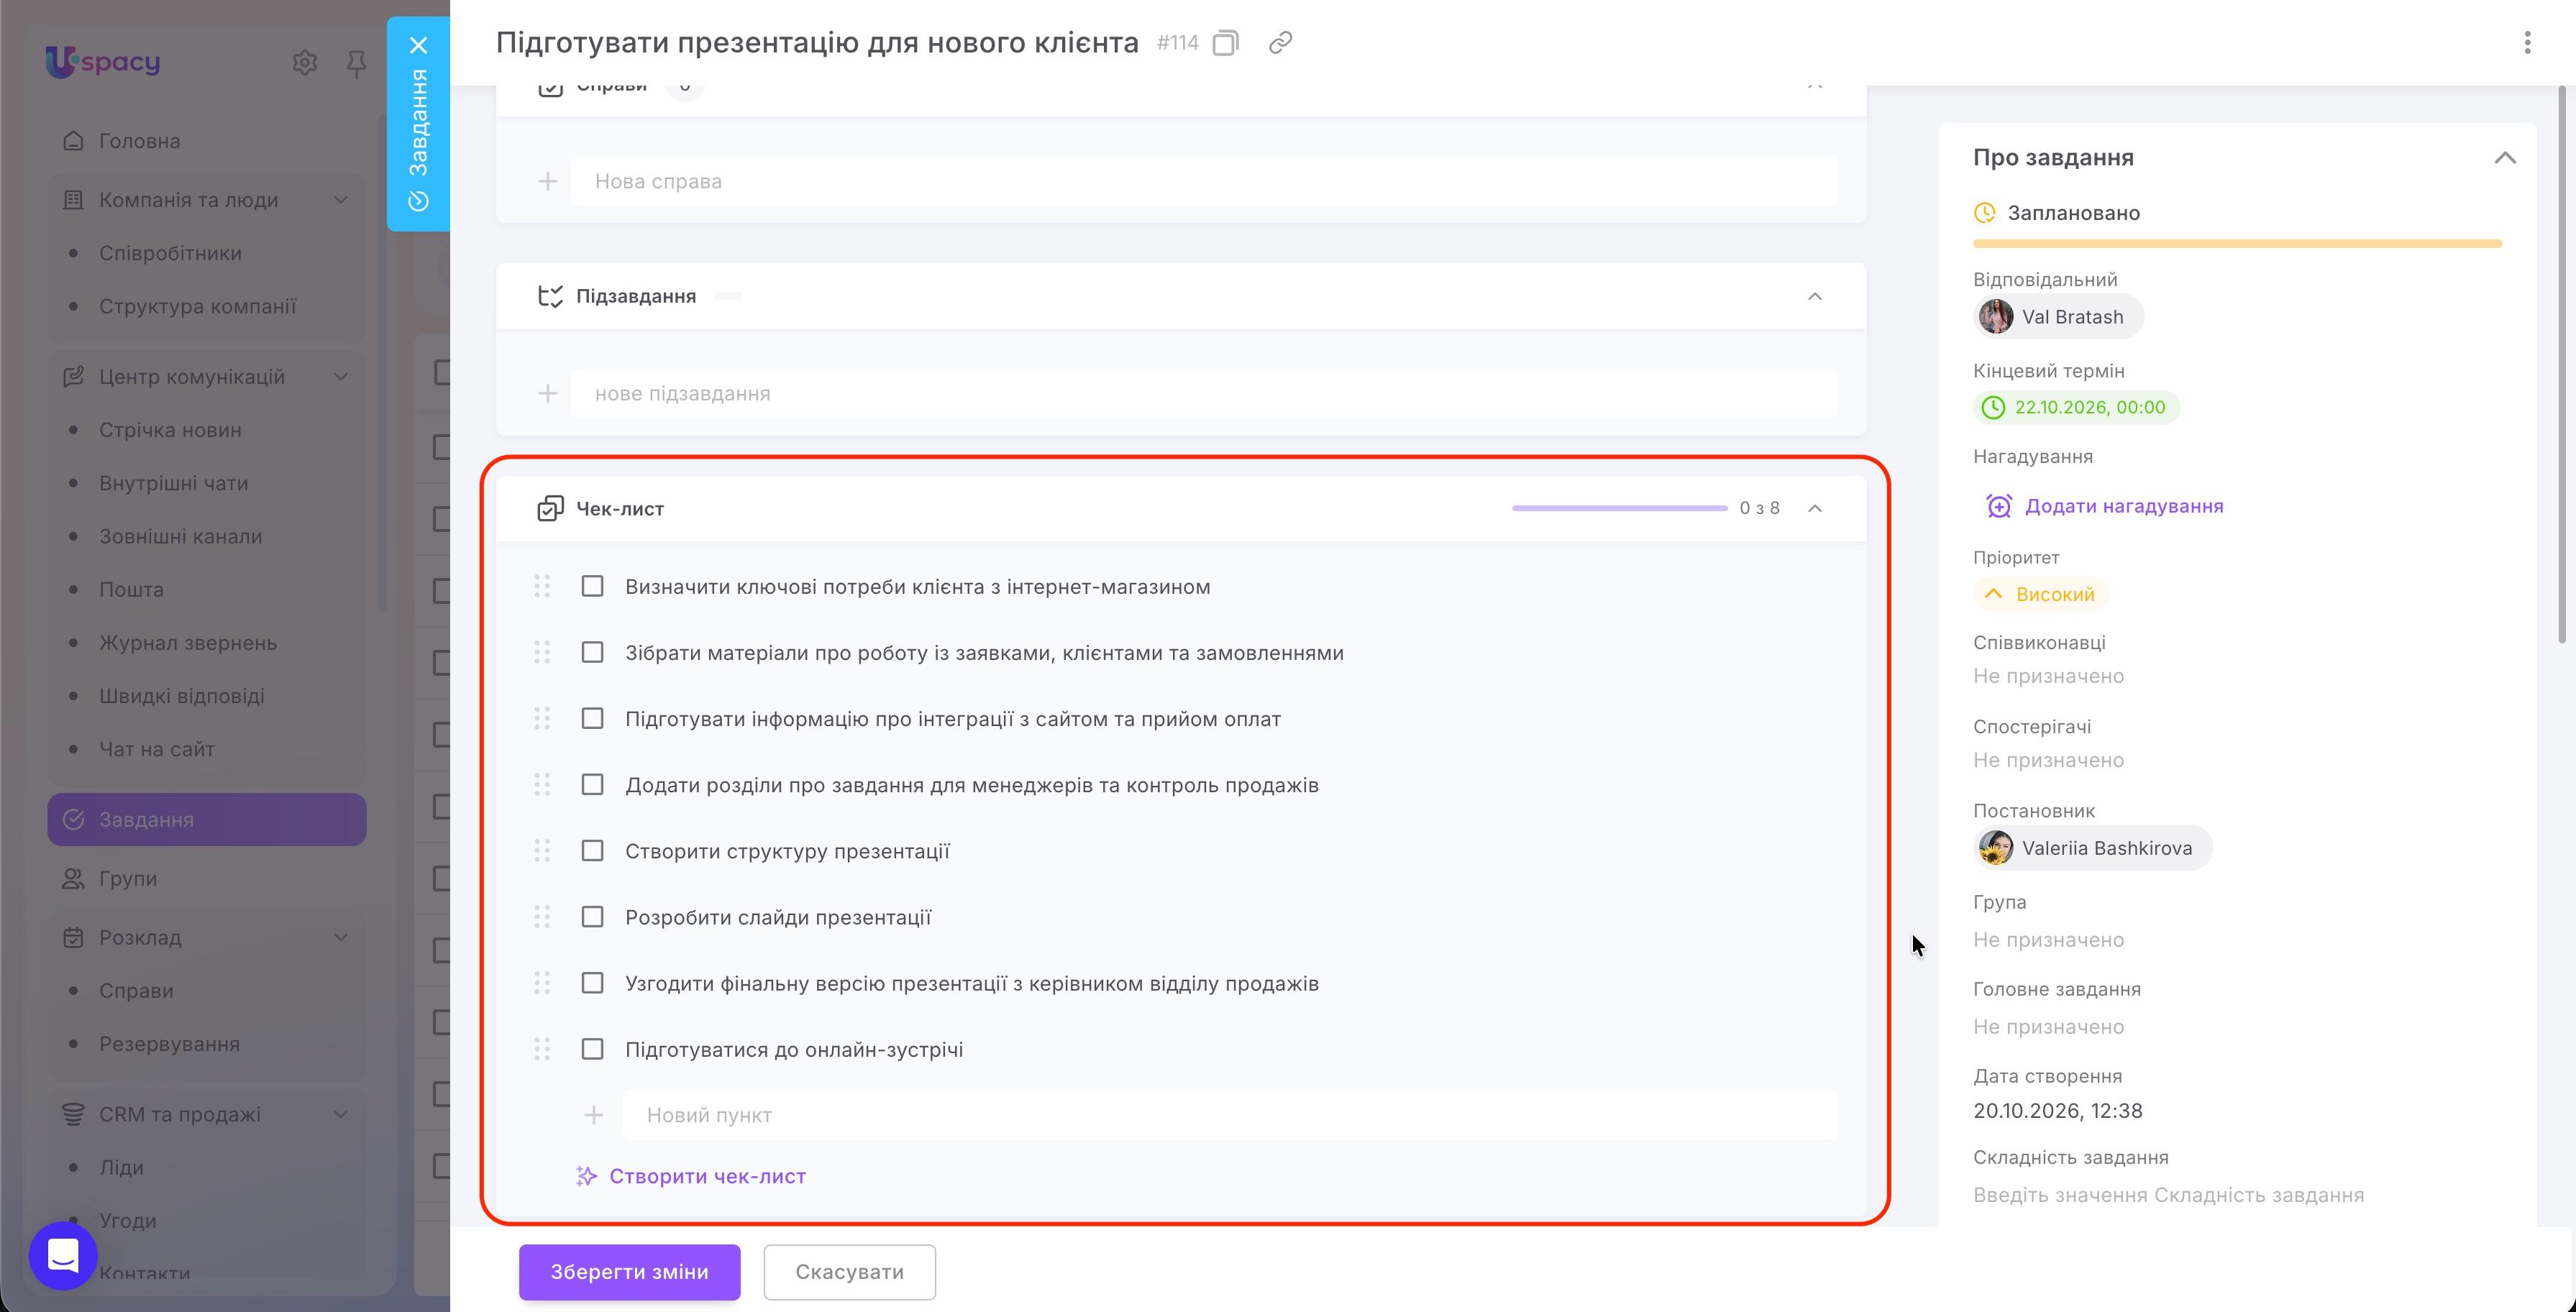Open the three-dot task options menu
2576x1312 pixels.
[x=2527, y=43]
